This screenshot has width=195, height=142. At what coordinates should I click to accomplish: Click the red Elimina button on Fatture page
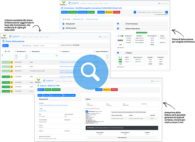click(114, 90)
